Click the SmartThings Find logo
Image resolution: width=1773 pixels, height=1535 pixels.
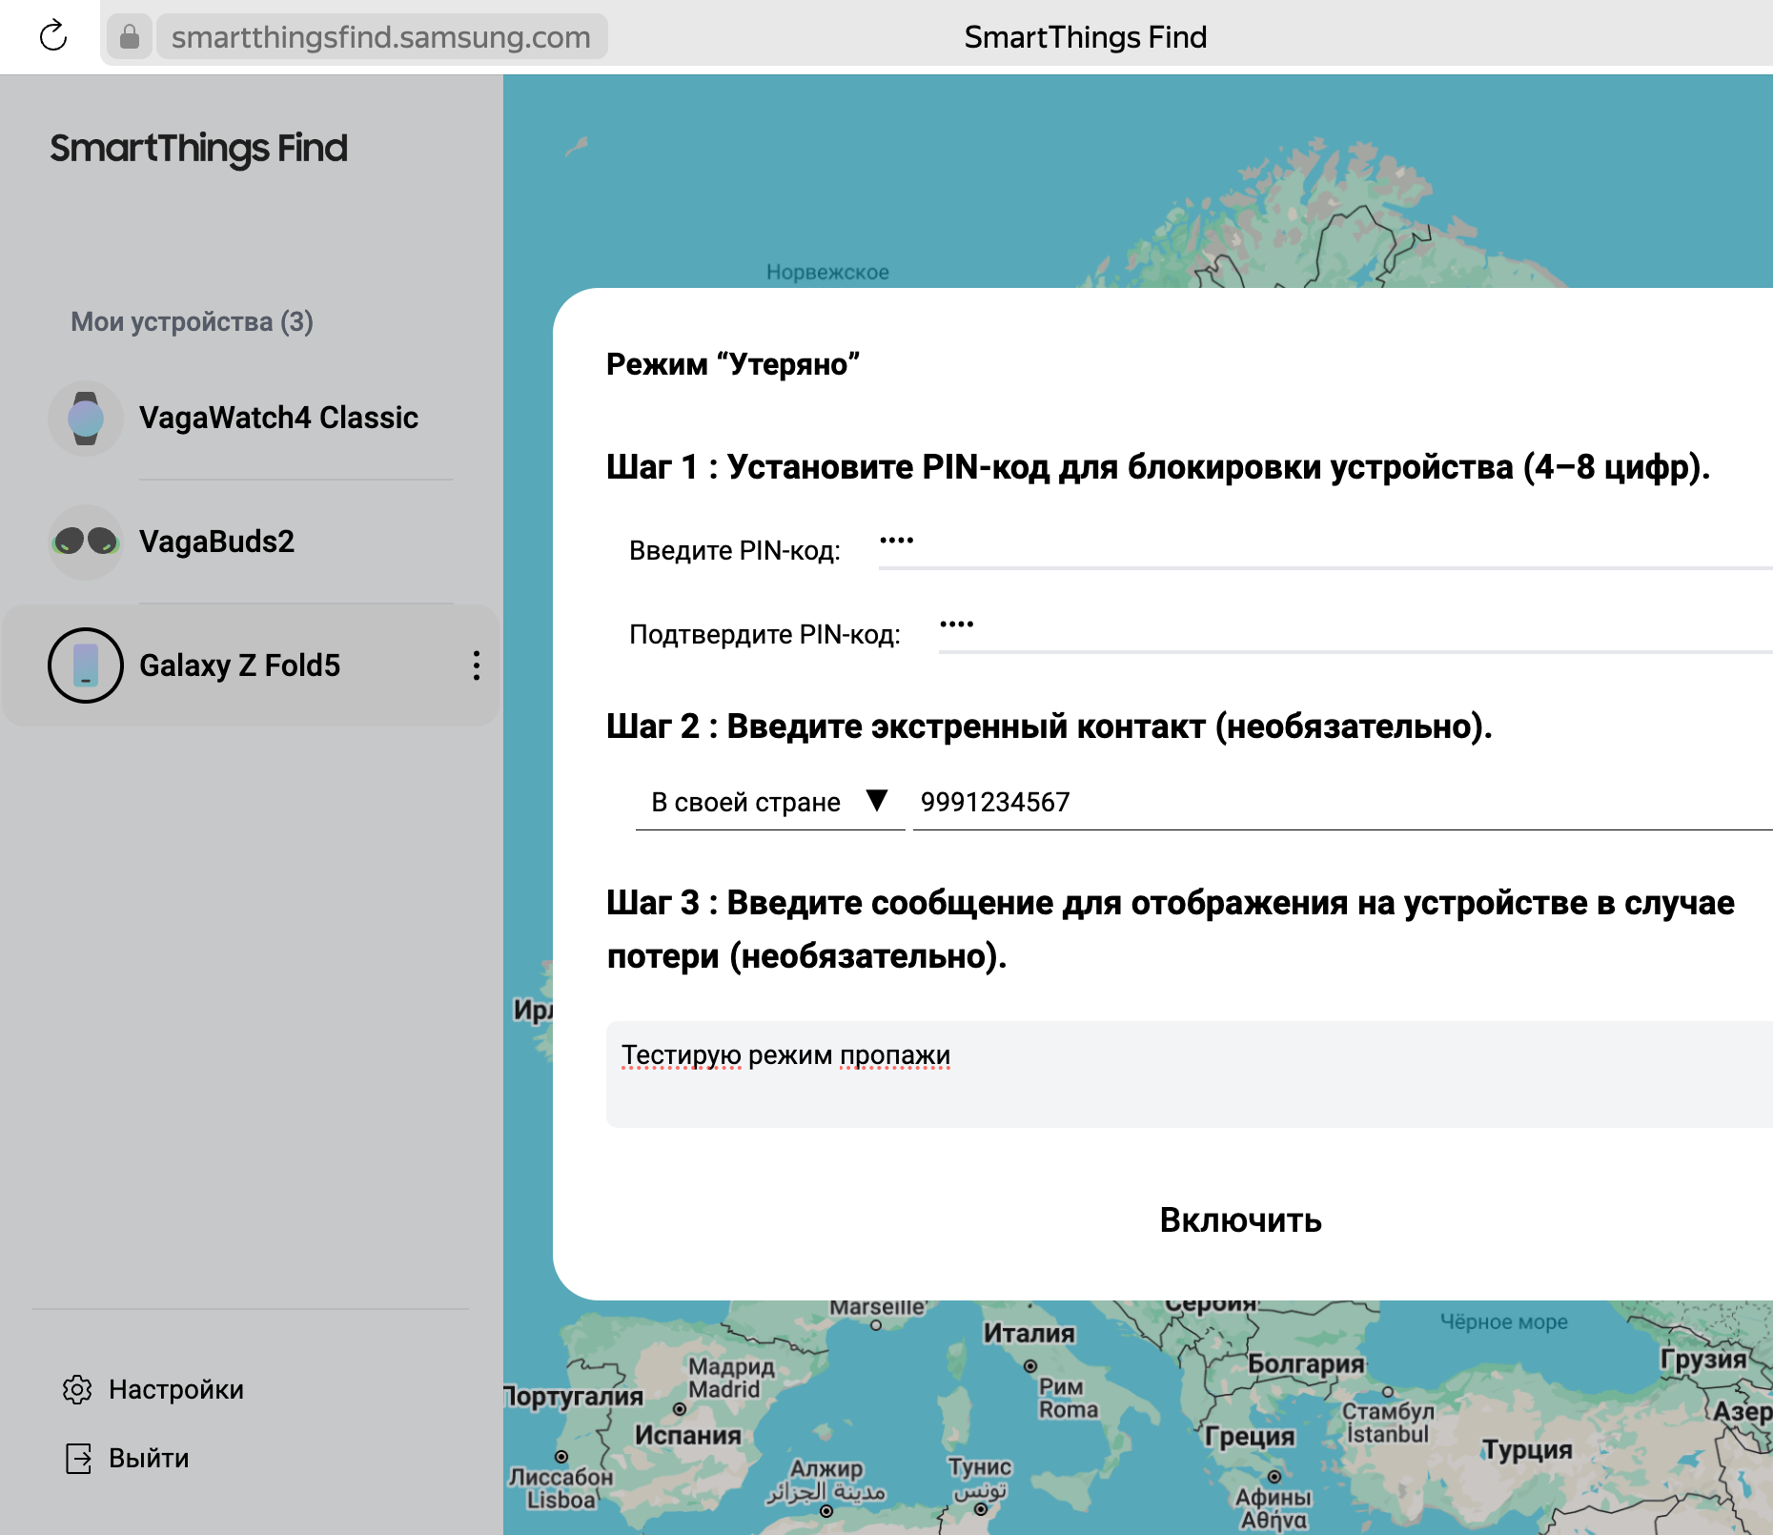[x=198, y=148]
